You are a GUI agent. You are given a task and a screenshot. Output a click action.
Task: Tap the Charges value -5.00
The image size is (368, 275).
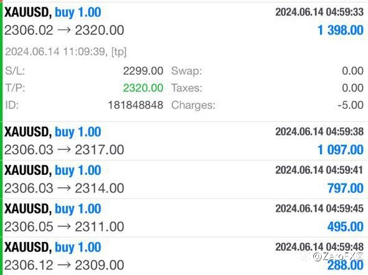click(x=351, y=105)
